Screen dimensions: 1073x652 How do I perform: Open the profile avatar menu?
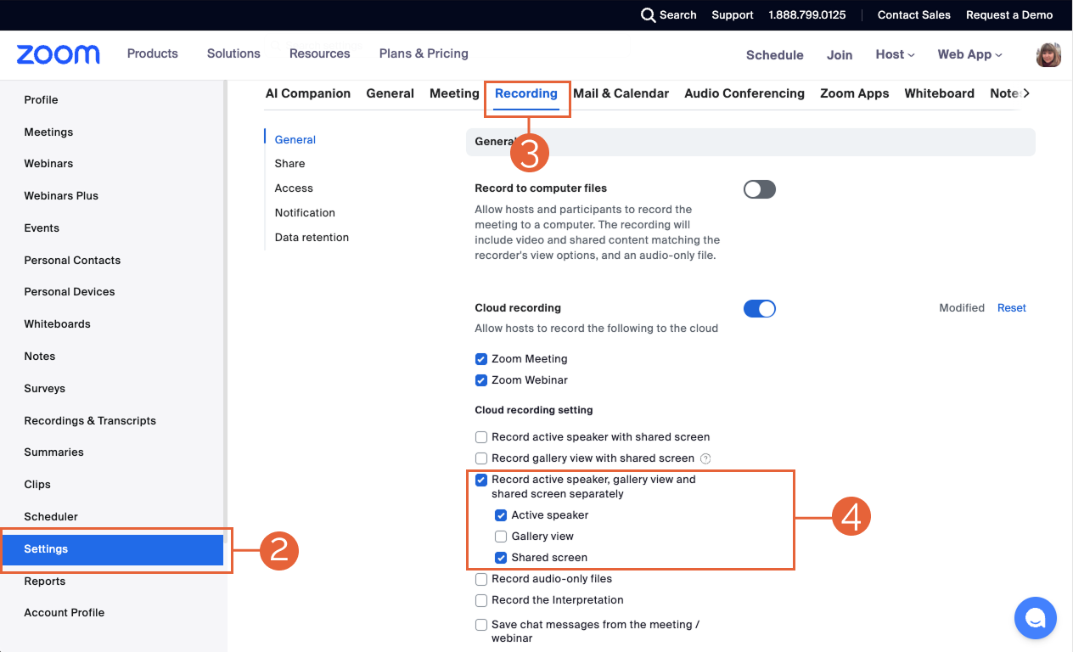point(1048,54)
